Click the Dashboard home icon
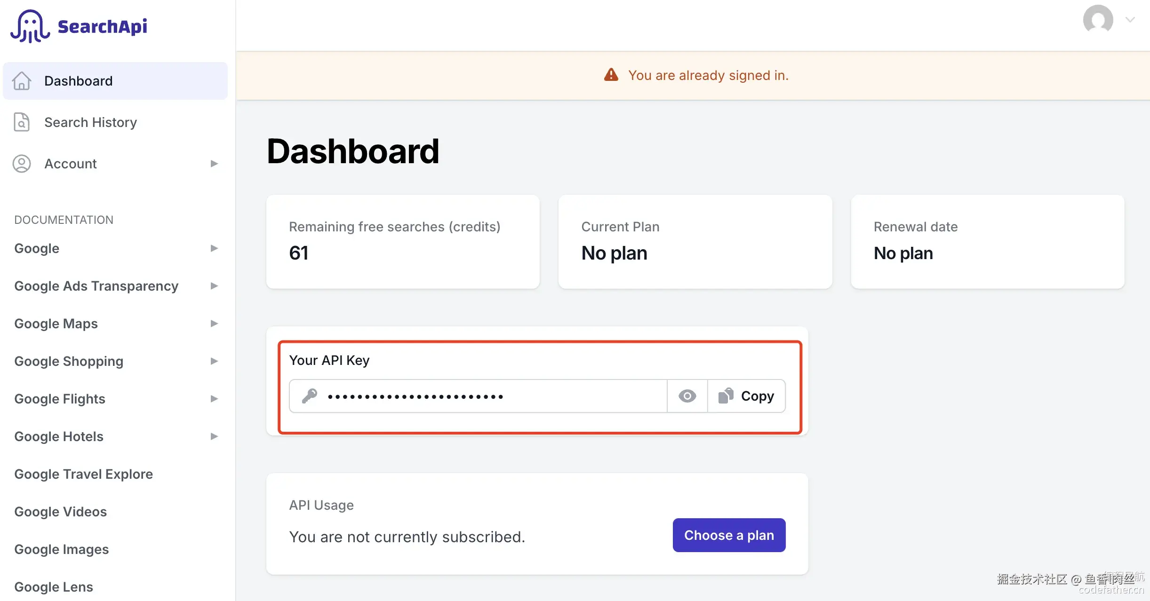Viewport: 1150px width, 601px height. point(22,81)
